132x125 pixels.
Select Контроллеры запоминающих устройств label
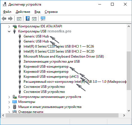[50, 97]
